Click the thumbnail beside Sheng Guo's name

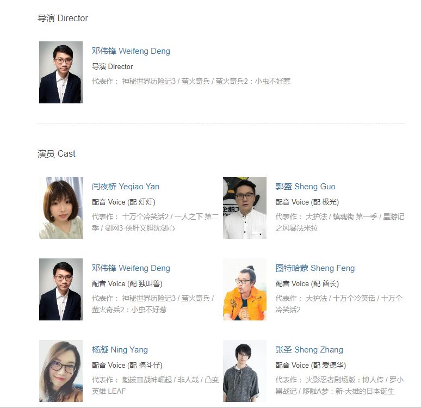(245, 208)
